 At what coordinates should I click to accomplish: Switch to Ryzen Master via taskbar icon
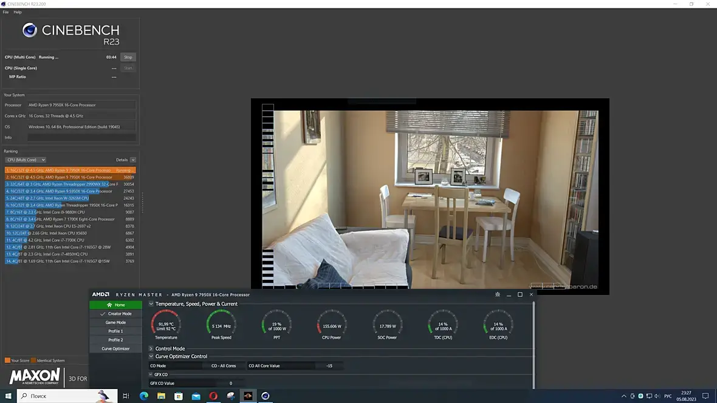[249, 396]
